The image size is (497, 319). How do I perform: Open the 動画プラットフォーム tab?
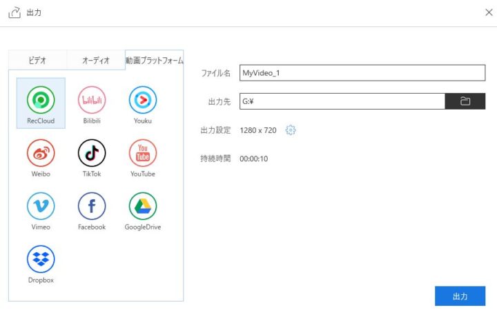[x=154, y=61]
